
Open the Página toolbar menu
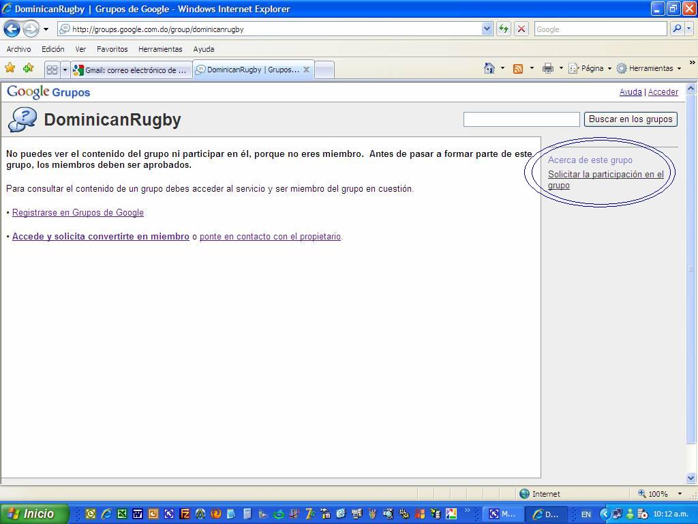click(590, 68)
